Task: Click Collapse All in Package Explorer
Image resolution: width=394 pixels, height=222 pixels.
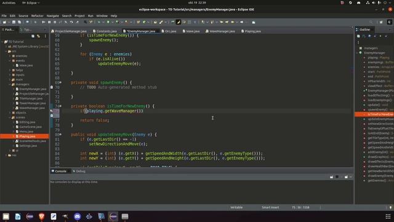Action: (33, 36)
